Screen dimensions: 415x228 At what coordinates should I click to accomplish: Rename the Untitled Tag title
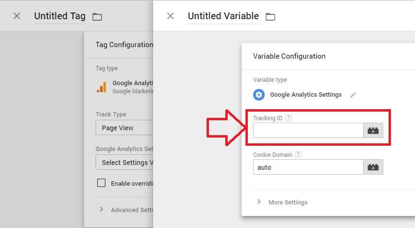[60, 16]
